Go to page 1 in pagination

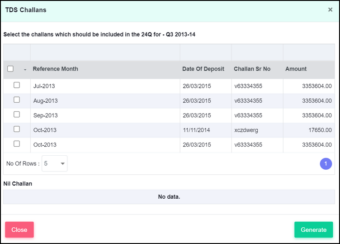[326, 164]
